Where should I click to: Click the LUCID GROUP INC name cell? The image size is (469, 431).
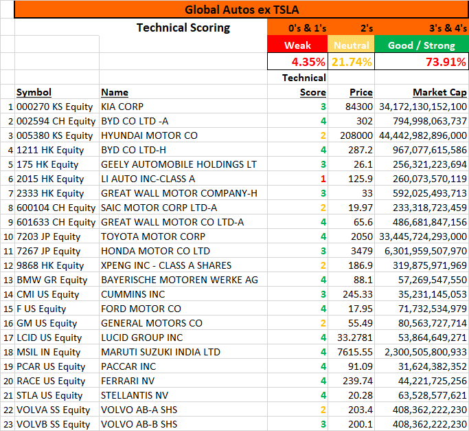(x=183, y=338)
